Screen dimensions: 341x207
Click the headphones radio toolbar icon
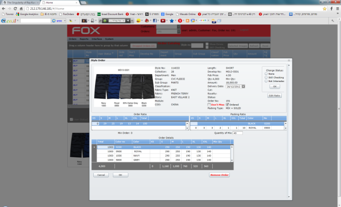(92, 20)
